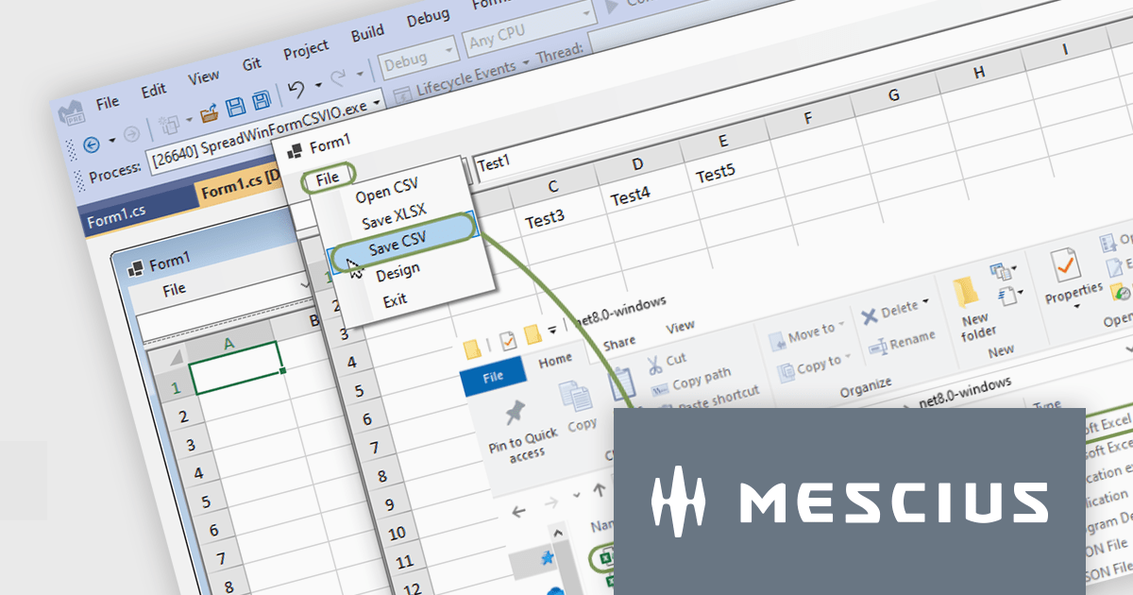Choose Exit from the Form1 File menu
The image size is (1133, 595).
[395, 299]
